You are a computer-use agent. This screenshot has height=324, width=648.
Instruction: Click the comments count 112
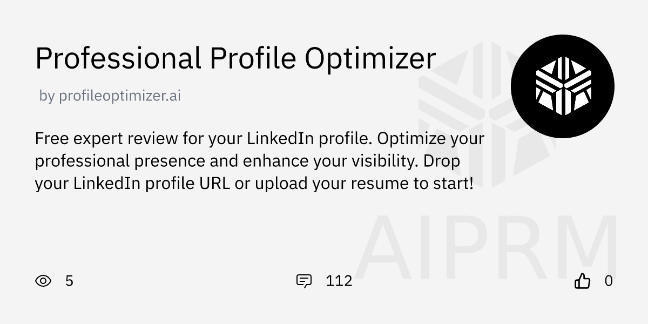tap(339, 281)
